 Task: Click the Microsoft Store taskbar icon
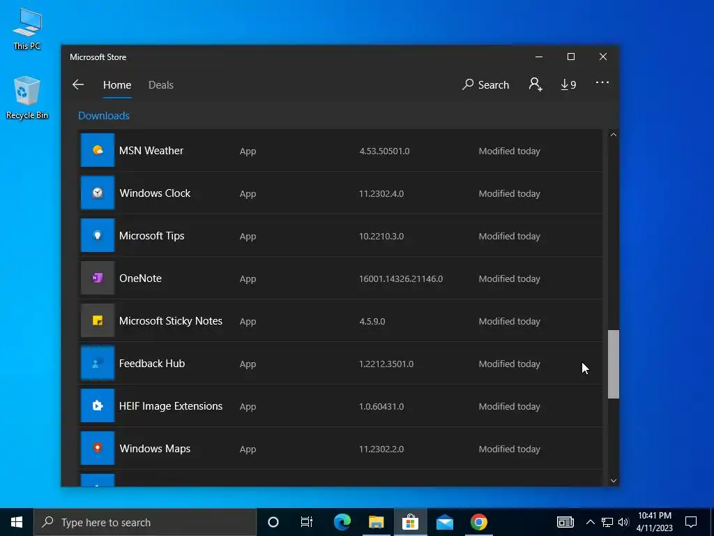point(410,522)
